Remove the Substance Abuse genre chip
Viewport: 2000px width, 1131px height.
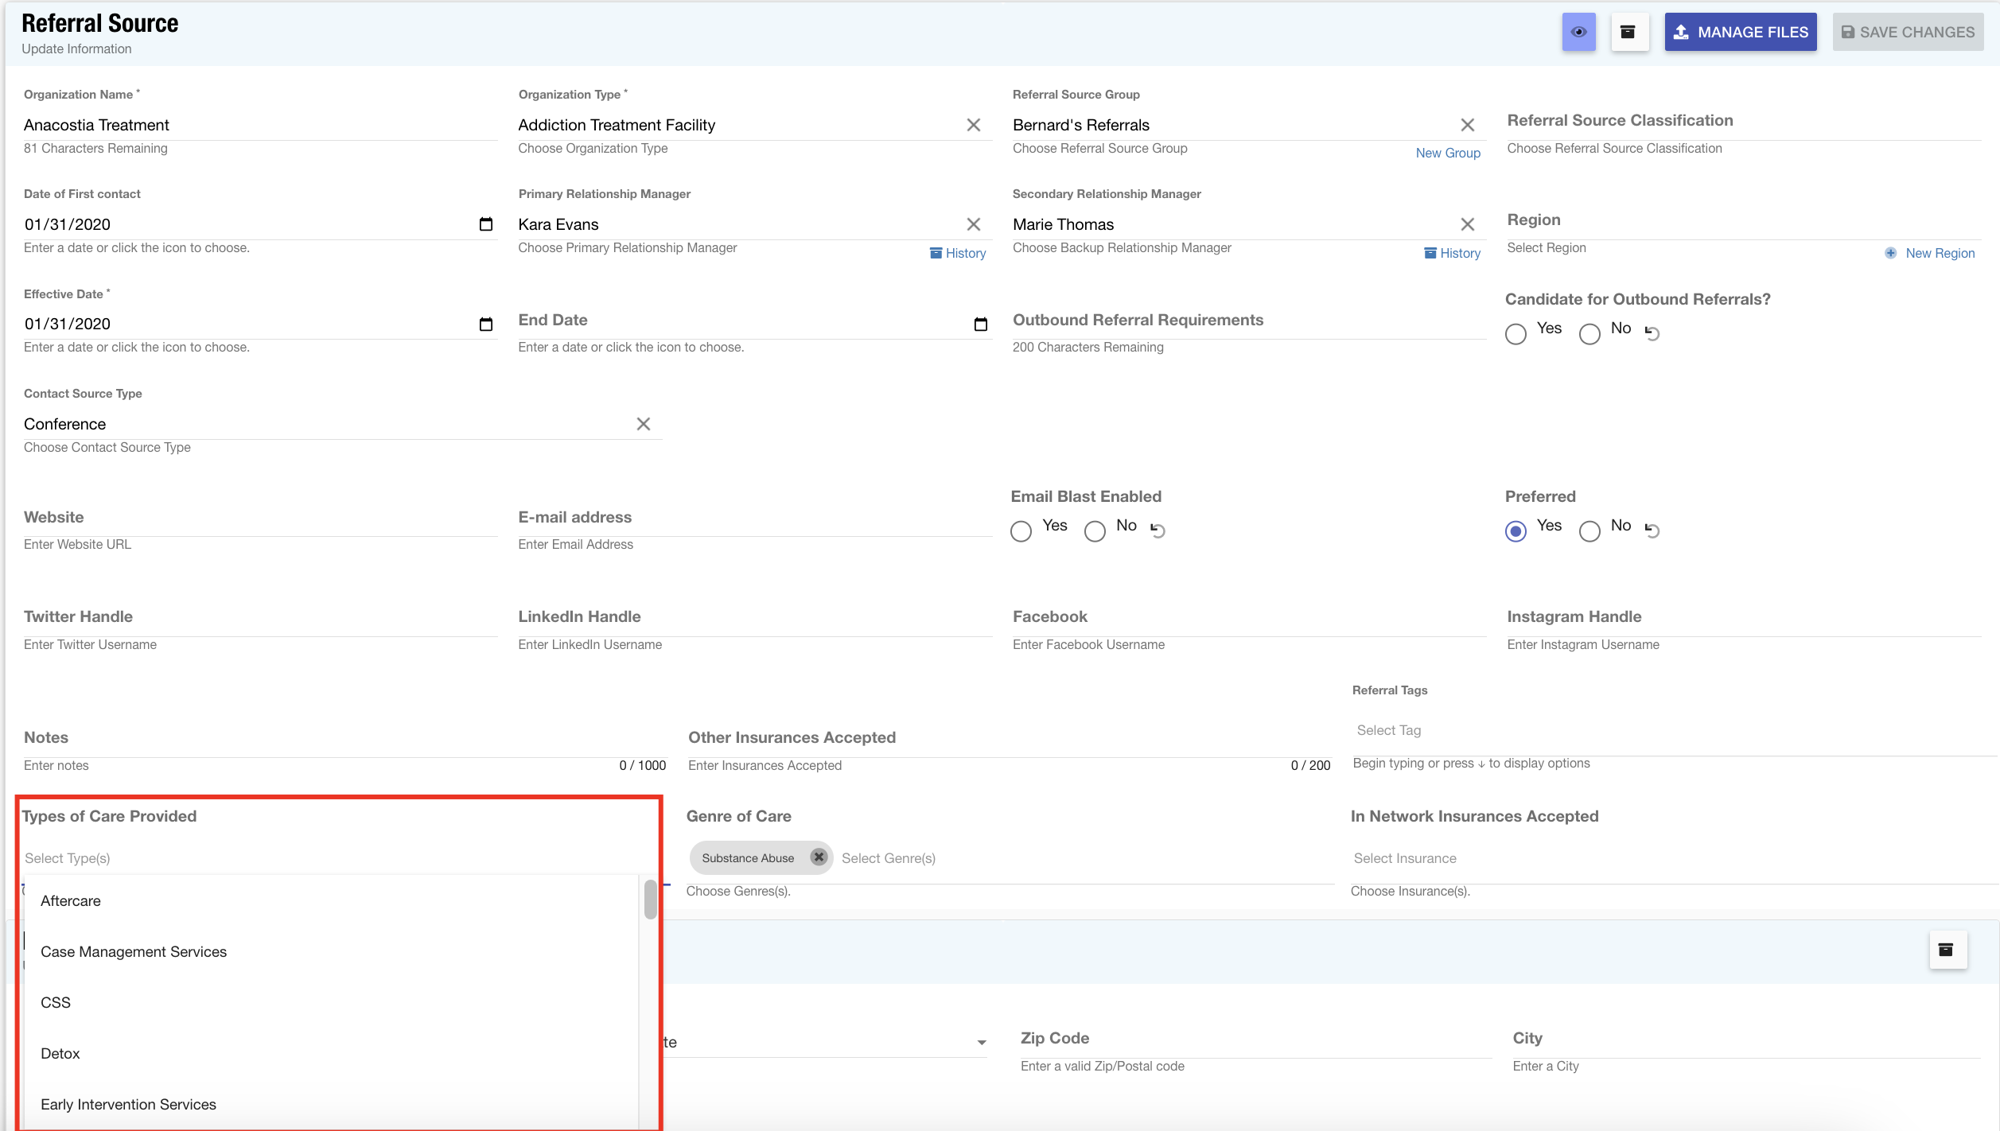(818, 857)
